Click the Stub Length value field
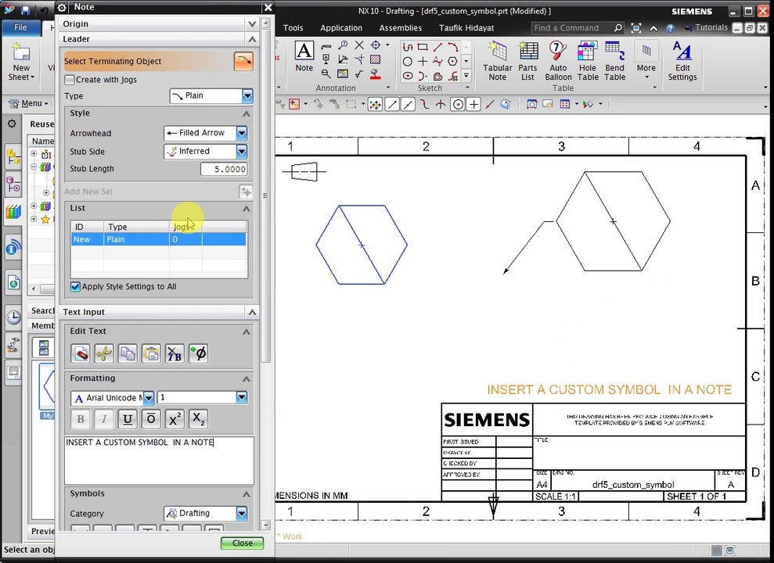This screenshot has height=563, width=774. (x=224, y=169)
